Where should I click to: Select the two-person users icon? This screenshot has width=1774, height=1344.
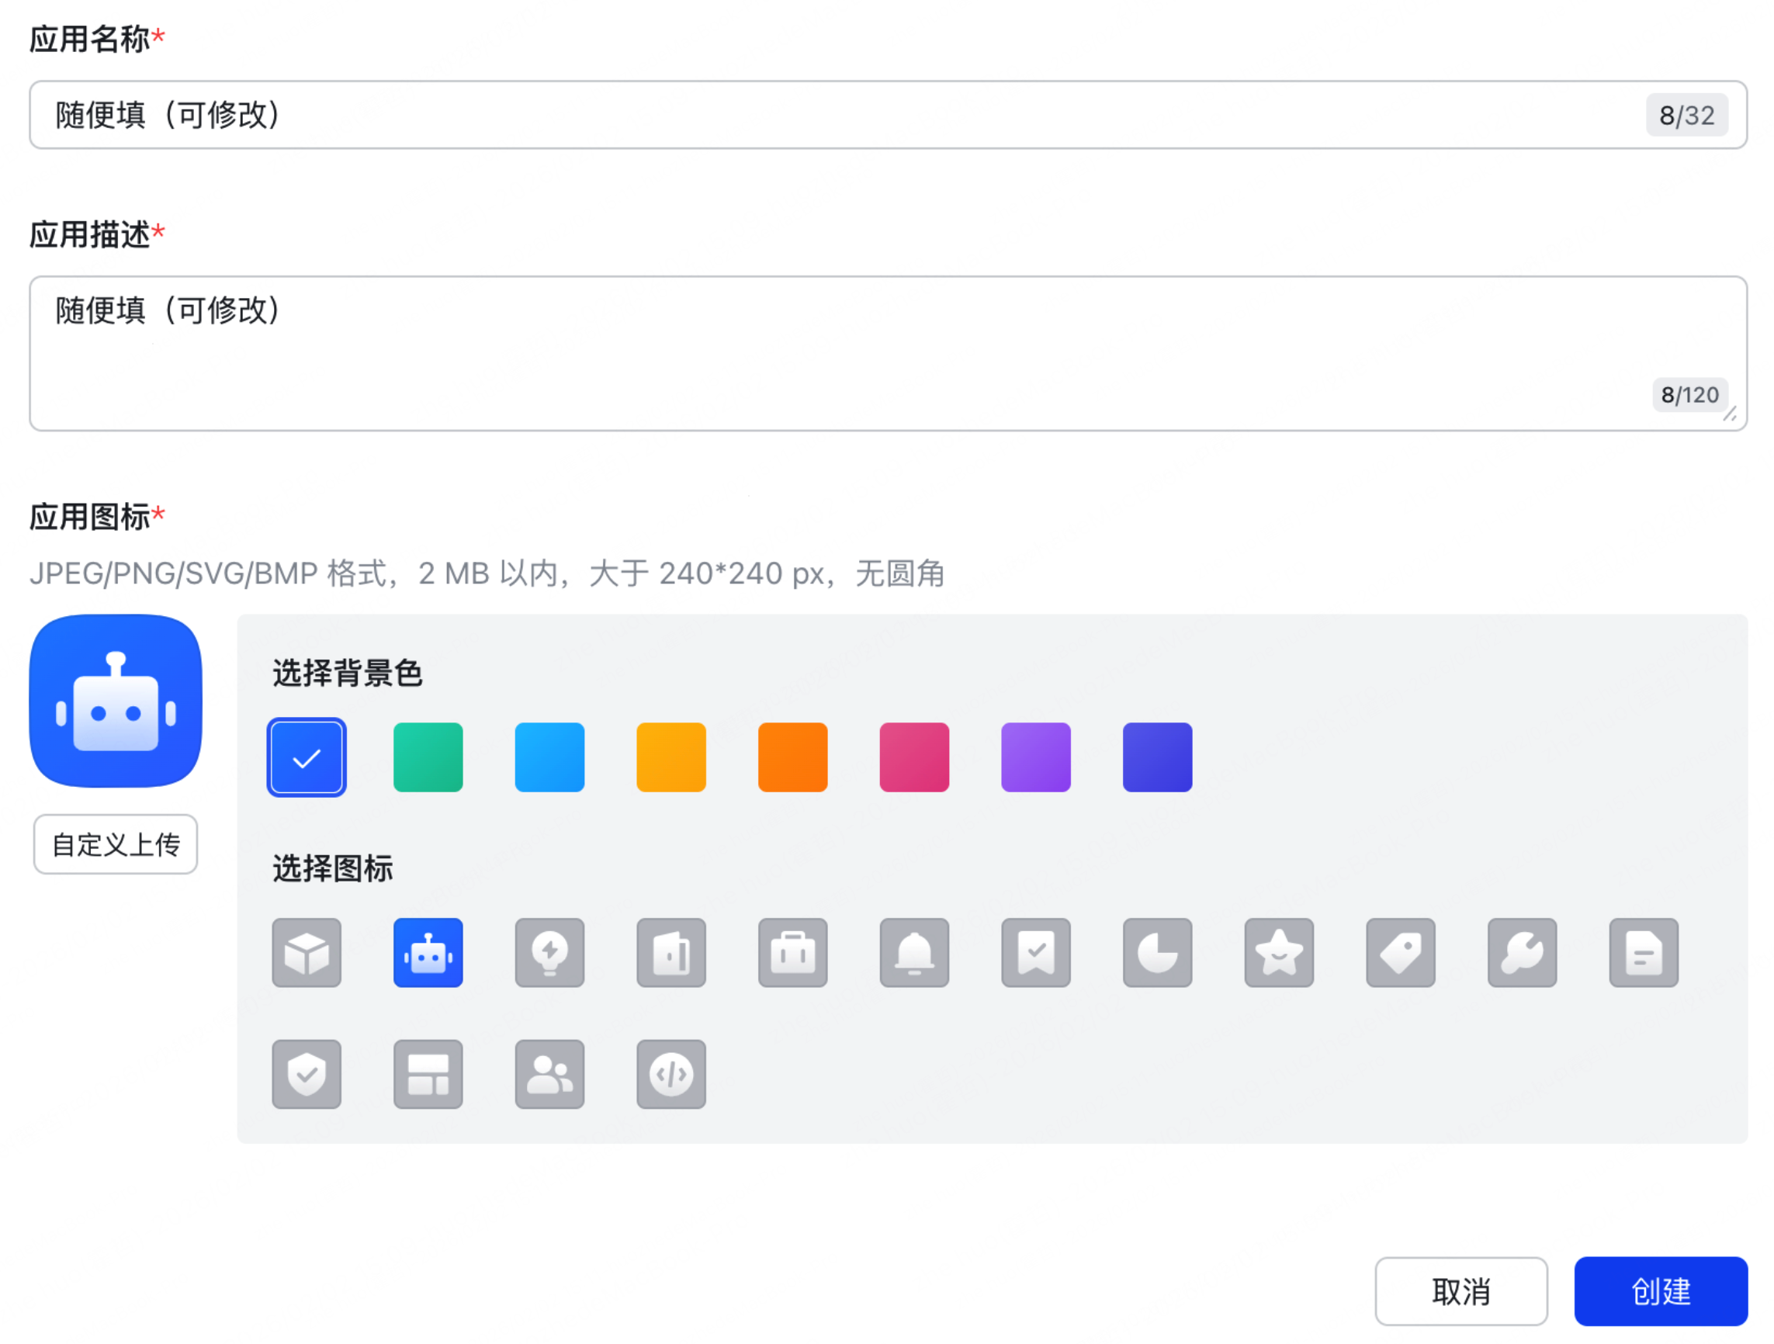click(x=549, y=1074)
